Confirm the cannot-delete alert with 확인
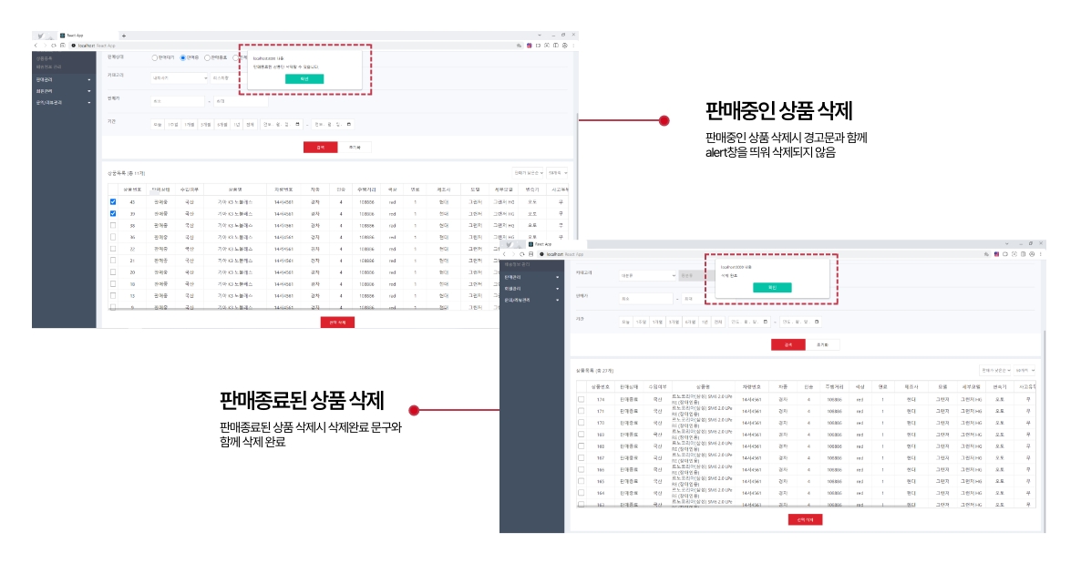 pos(304,78)
